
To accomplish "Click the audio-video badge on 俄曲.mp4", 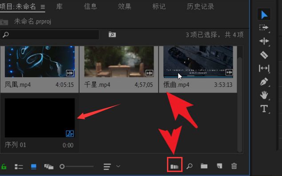I will coord(229,72).
